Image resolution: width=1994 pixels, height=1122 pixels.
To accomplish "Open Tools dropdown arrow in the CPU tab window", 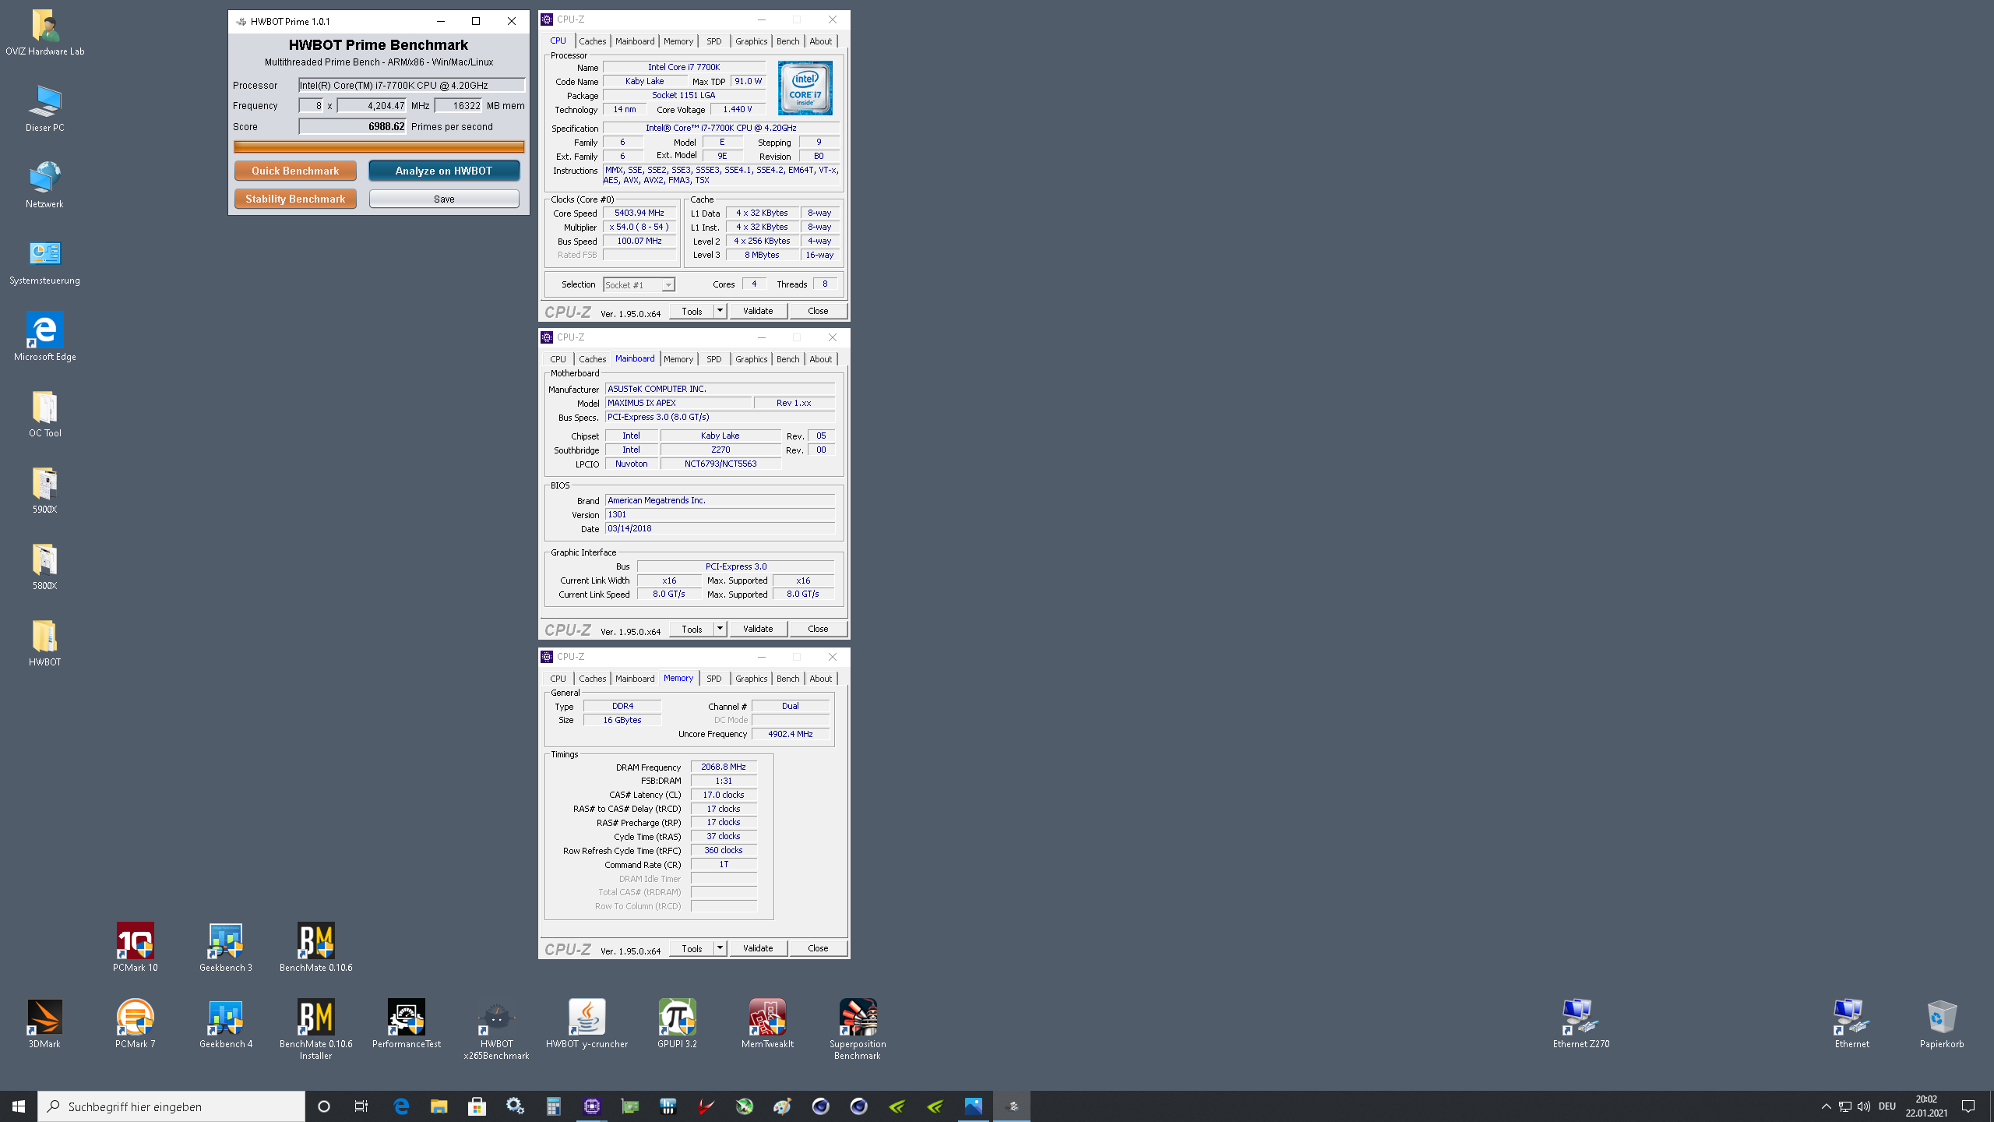I will [720, 310].
